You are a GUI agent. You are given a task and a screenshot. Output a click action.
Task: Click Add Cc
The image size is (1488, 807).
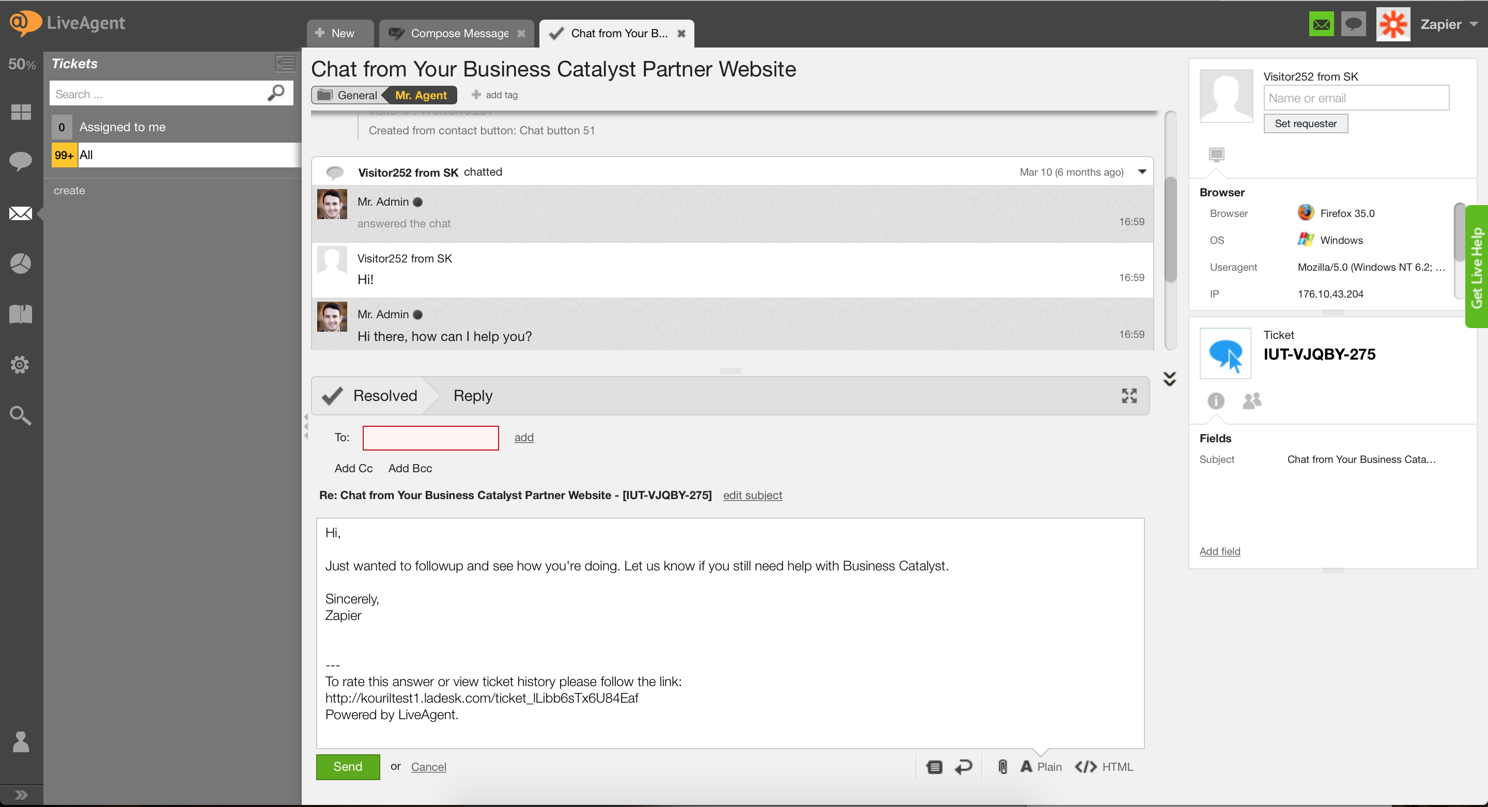(x=353, y=469)
